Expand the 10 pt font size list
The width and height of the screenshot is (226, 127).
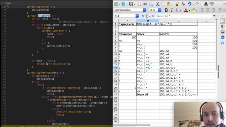[x=160, y=10]
